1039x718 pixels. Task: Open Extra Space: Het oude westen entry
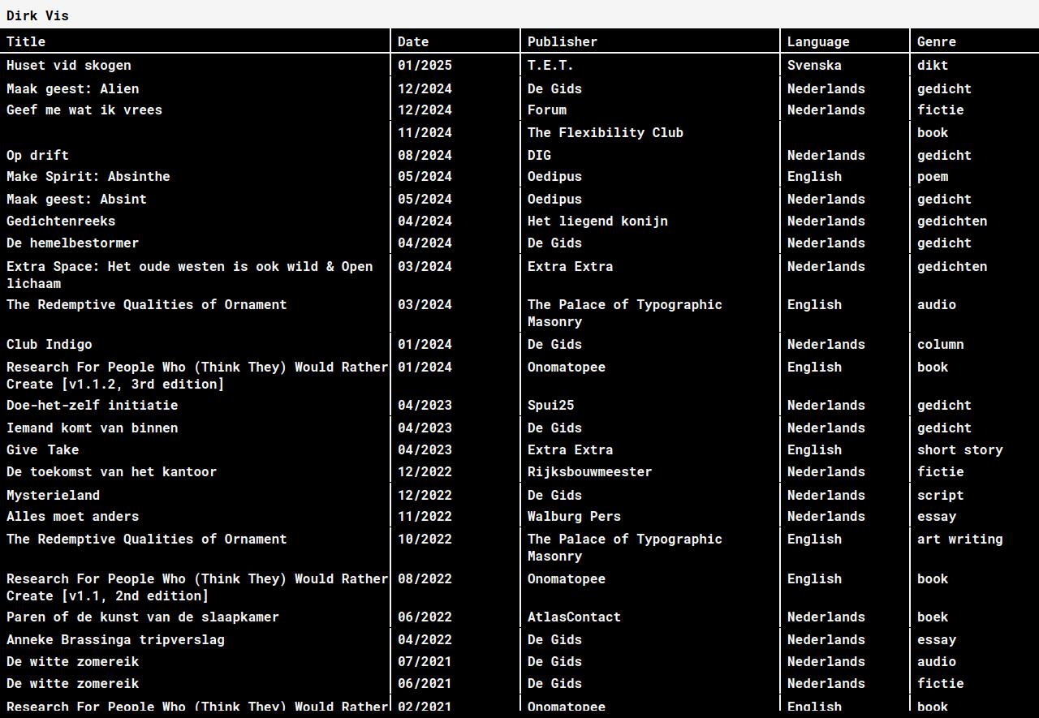pyautogui.click(x=190, y=274)
